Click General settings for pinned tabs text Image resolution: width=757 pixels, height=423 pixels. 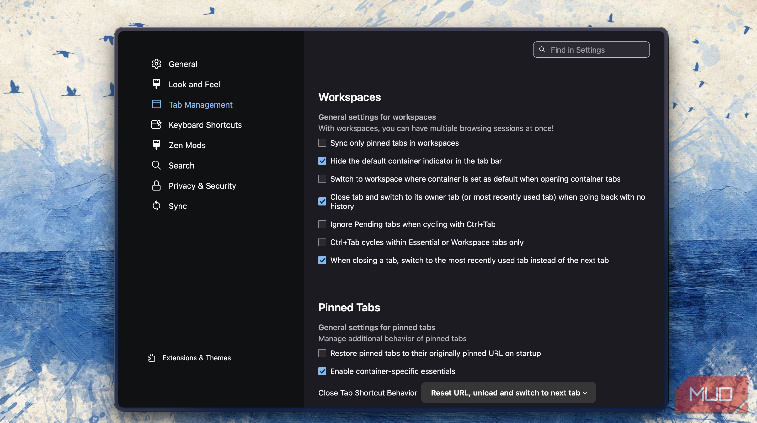[377, 327]
